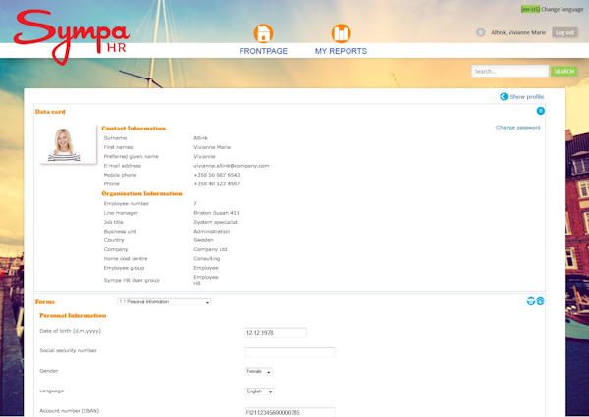Click the Change language link

(x=564, y=8)
